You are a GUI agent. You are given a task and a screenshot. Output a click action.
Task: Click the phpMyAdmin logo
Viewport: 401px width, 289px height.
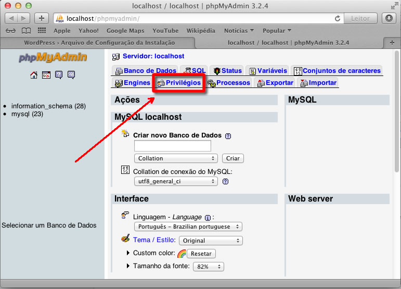(x=53, y=57)
